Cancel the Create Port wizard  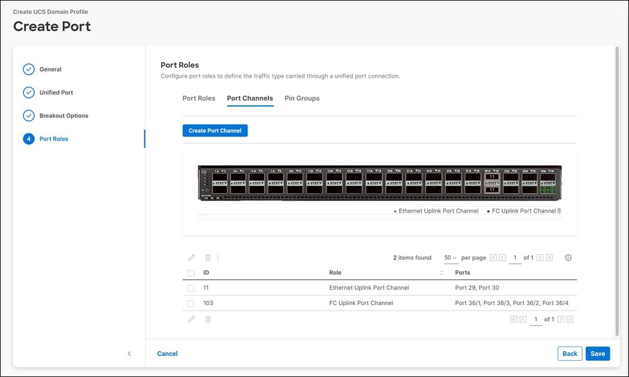coord(167,354)
